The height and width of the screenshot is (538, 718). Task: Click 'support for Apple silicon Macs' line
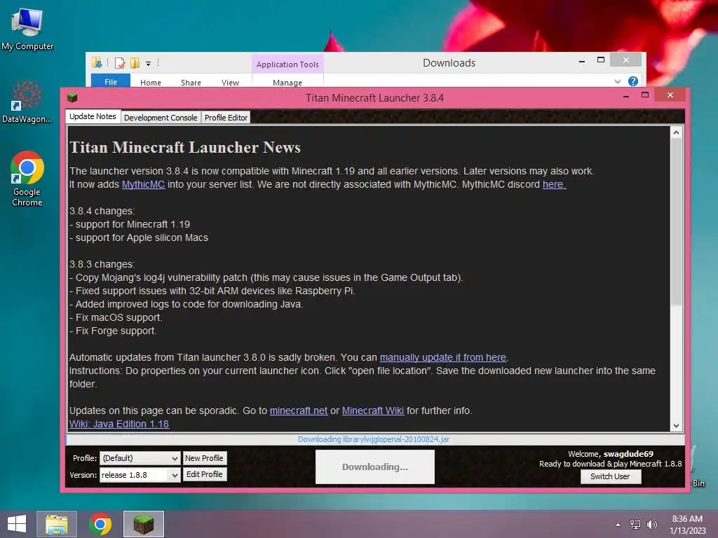pyautogui.click(x=139, y=238)
